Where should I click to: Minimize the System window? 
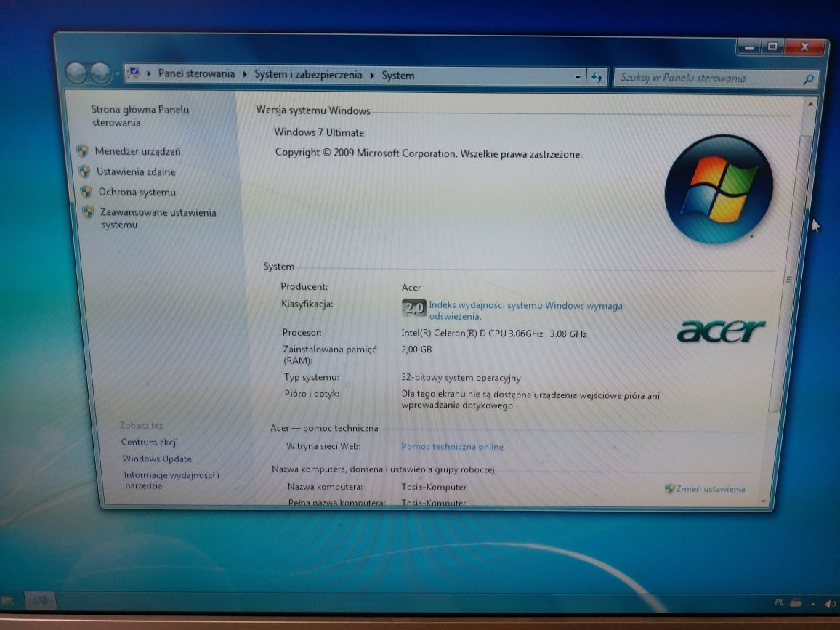click(749, 48)
